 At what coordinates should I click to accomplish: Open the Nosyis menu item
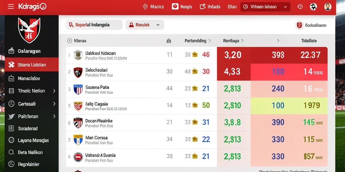[x=182, y=7]
